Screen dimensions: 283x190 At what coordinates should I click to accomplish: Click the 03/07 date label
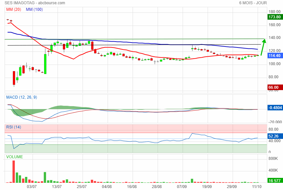32,187
